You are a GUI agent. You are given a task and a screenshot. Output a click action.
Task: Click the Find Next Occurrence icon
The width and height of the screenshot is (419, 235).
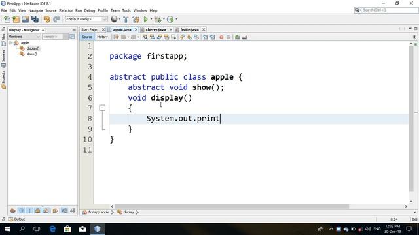point(160,37)
